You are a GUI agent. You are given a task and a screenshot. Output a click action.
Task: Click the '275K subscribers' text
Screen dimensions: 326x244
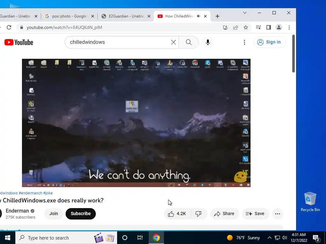pyautogui.click(x=20, y=217)
